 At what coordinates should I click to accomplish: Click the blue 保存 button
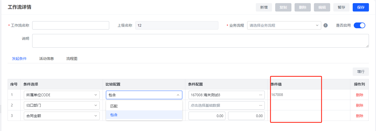coord(361,7)
